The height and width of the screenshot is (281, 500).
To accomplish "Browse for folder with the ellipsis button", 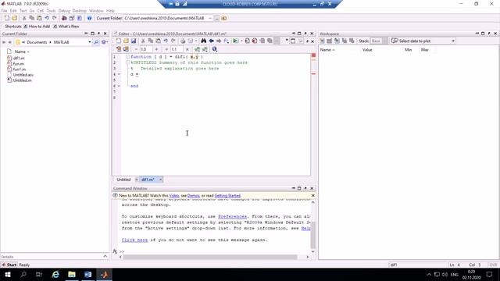I will tap(216, 18).
